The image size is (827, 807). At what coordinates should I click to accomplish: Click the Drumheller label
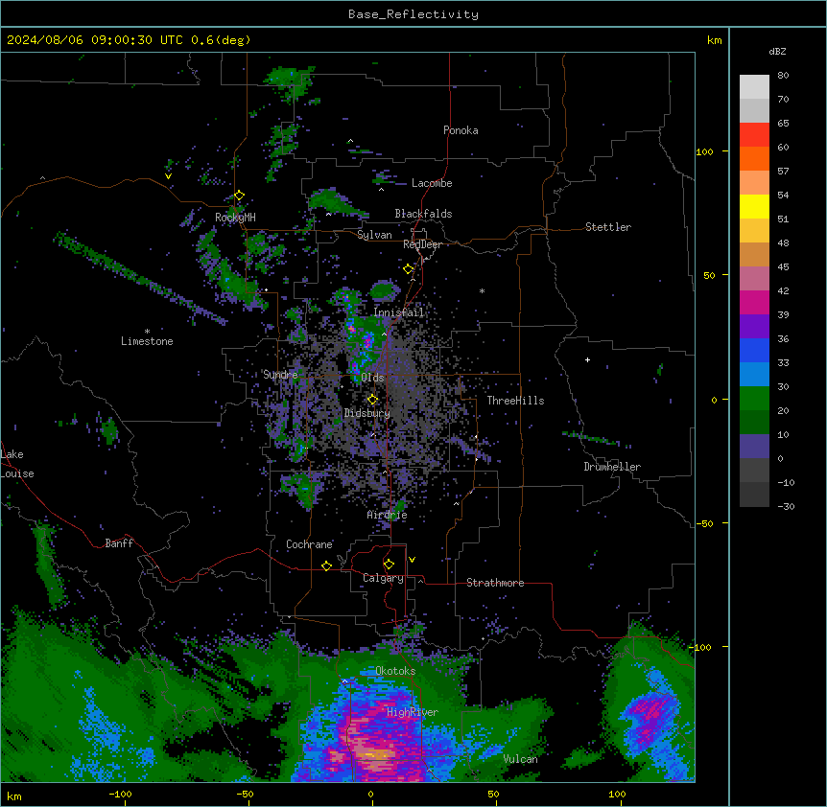click(x=612, y=467)
